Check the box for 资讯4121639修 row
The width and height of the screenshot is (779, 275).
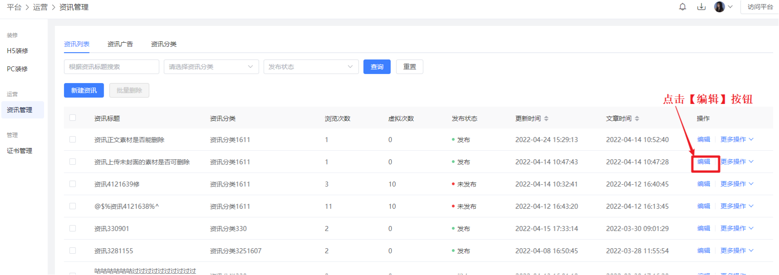(73, 184)
